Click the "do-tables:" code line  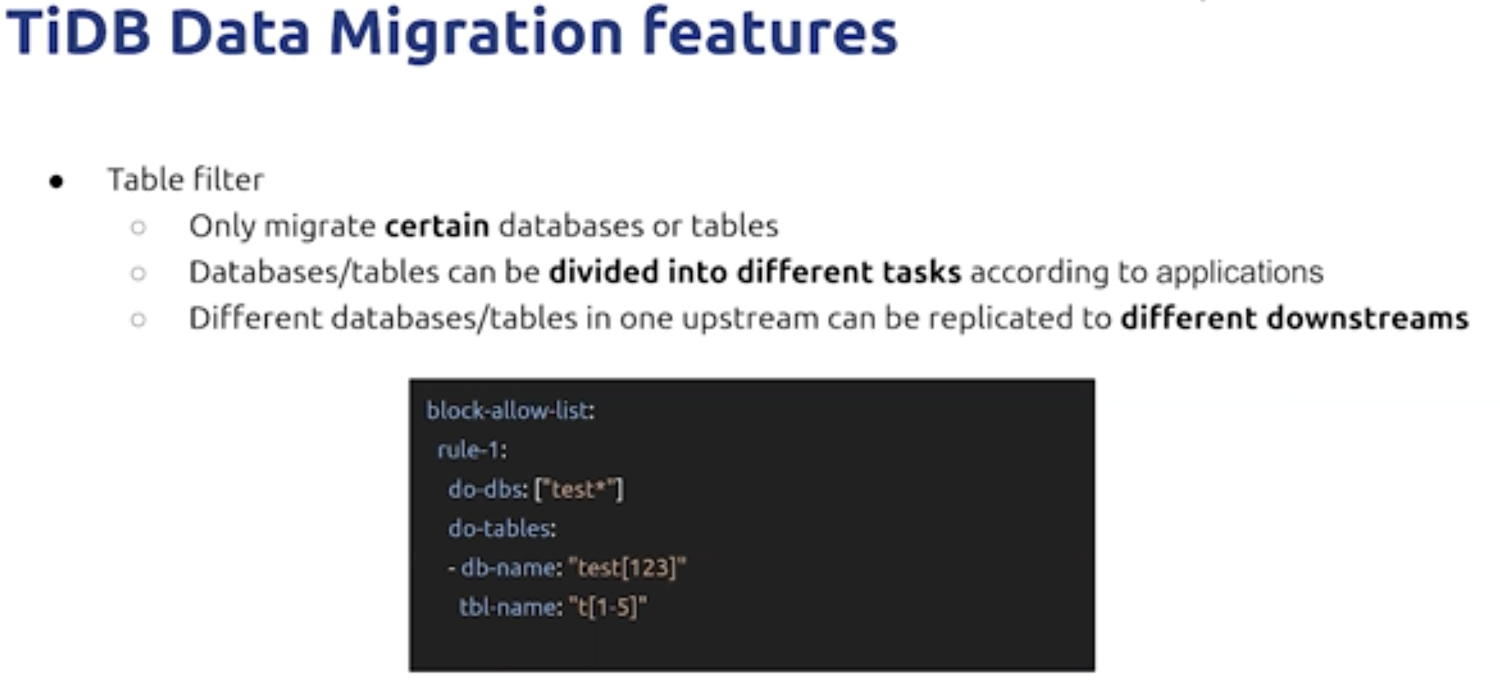coord(502,529)
